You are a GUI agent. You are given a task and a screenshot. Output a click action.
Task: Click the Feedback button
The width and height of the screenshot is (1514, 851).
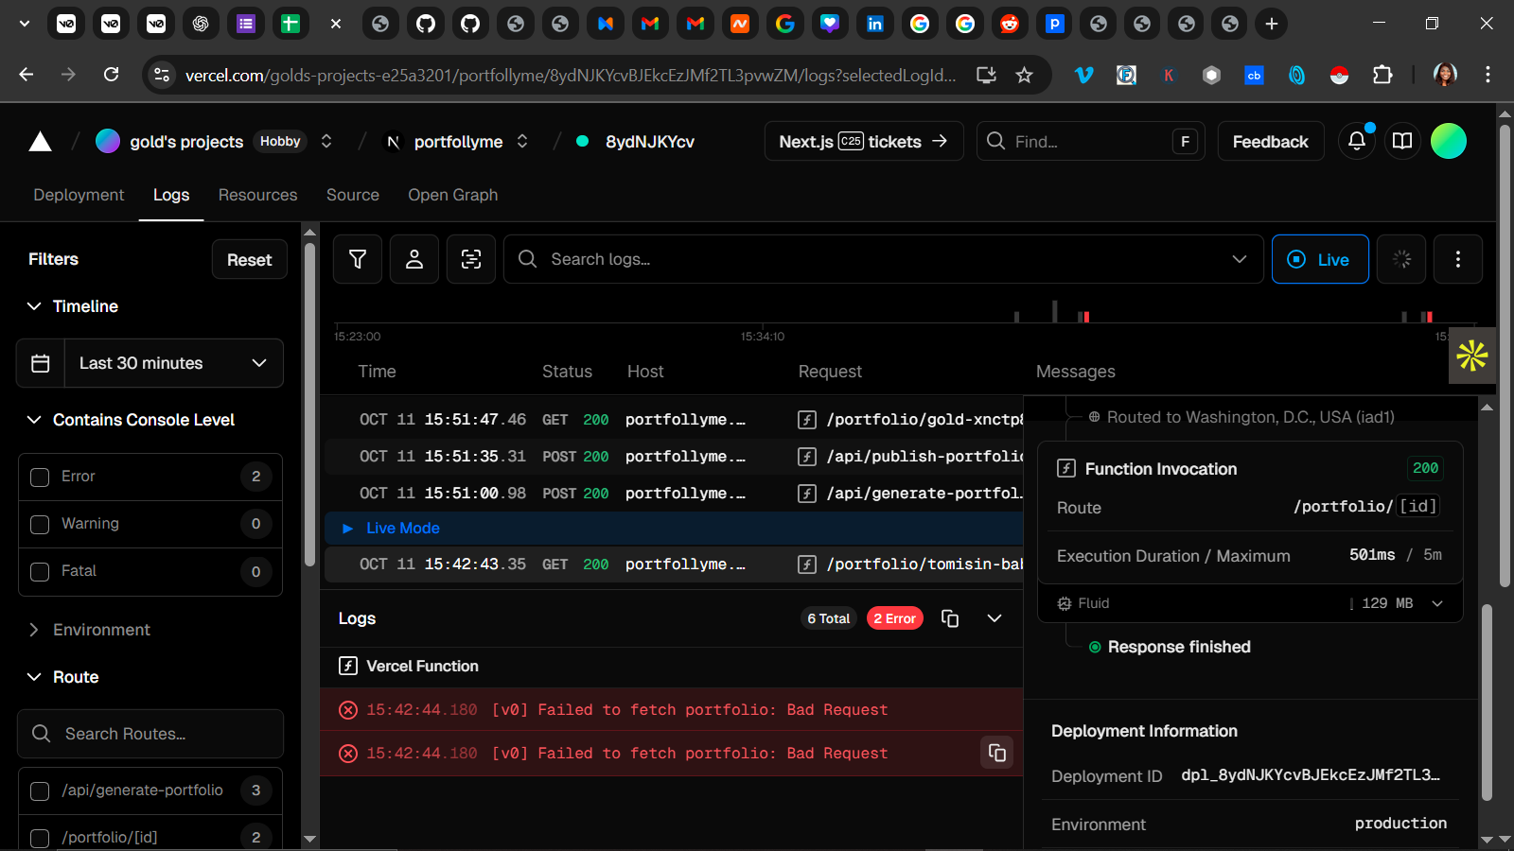pyautogui.click(x=1270, y=142)
